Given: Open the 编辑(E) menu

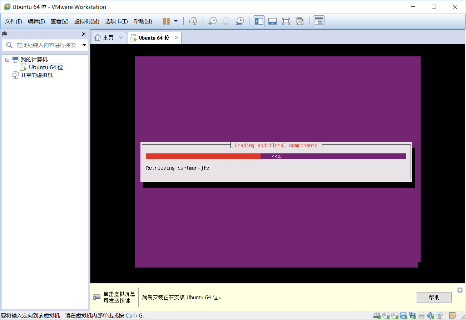Looking at the screenshot, I should [x=36, y=21].
